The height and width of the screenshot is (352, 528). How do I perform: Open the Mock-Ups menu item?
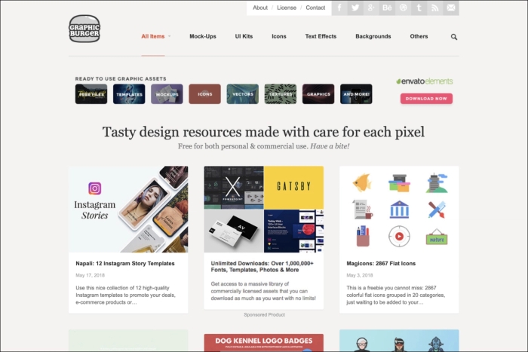(203, 36)
